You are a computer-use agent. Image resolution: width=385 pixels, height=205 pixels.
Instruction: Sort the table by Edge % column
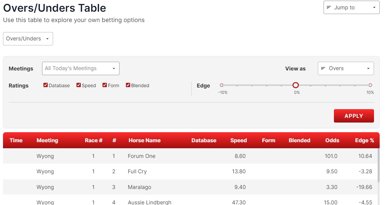coord(364,140)
